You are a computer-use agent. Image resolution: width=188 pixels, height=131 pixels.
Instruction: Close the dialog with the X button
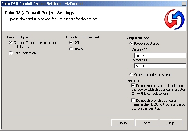tap(184, 4)
